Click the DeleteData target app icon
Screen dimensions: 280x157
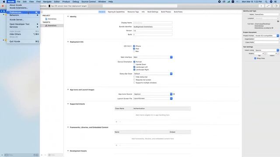click(46, 26)
